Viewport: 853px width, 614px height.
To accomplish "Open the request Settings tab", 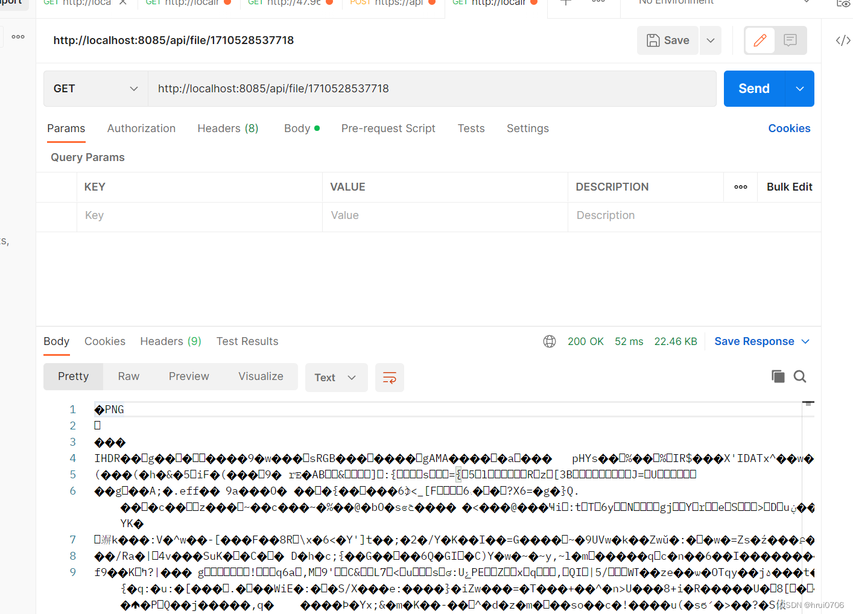I will 528,128.
